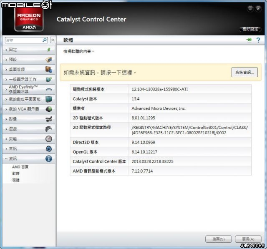Screen dimensions: 267x249
Task: Expand the 音訊 section chevron
Action: point(6,149)
